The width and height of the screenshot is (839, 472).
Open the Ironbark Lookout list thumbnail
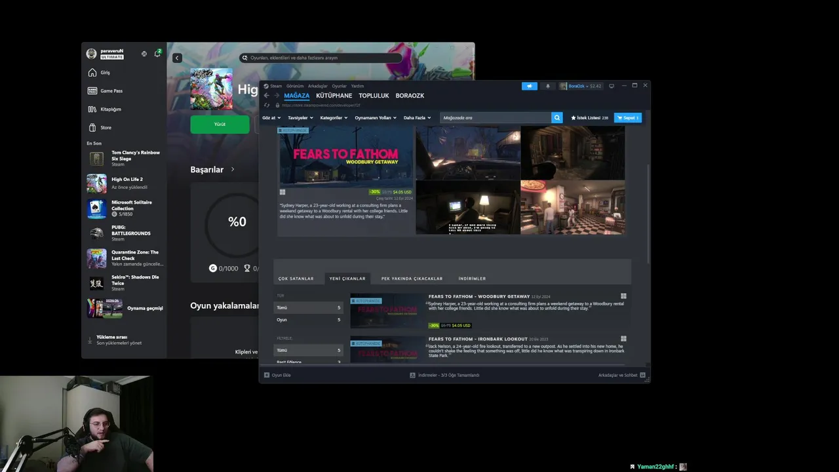(x=387, y=349)
